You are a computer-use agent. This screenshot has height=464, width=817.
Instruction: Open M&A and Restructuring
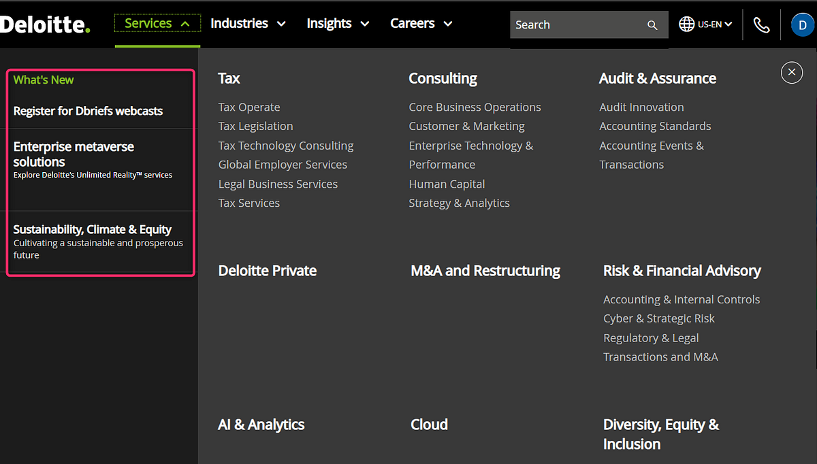(x=485, y=271)
